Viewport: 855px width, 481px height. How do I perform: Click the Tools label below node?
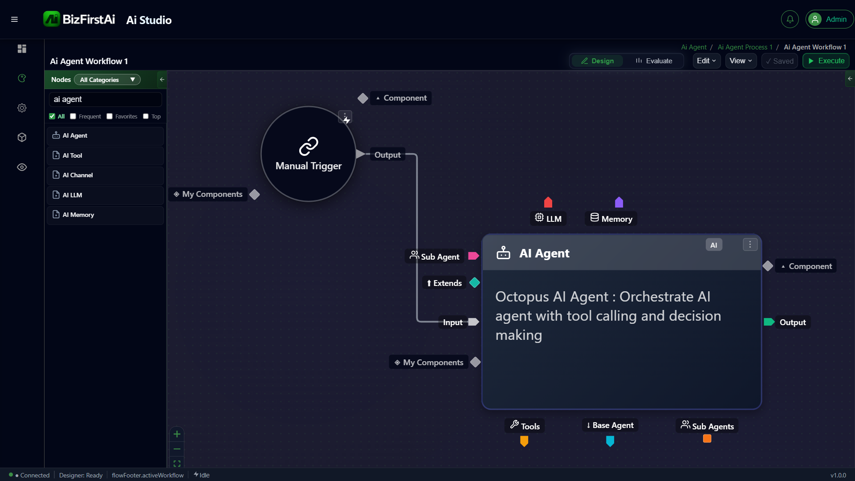(x=525, y=426)
